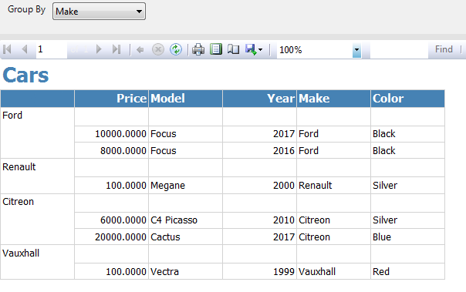Select the Year column header
Screen dimensions: 466x292
259,99
